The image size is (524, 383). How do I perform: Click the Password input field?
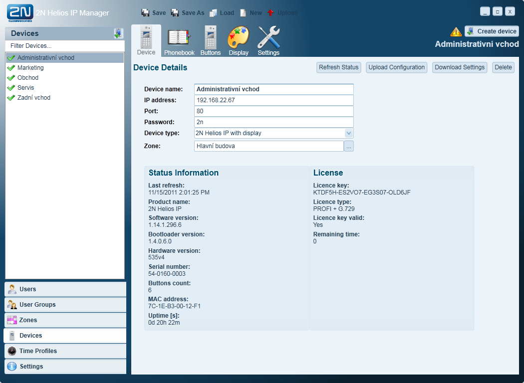pyautogui.click(x=273, y=122)
